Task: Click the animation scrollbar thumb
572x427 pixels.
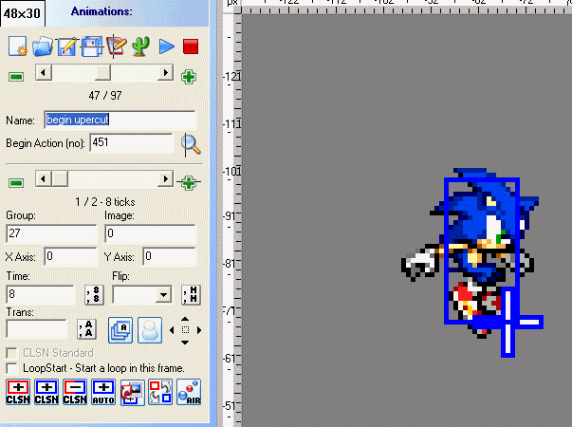Action: pos(102,73)
